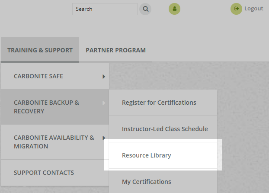Open the Training & Support tab
This screenshot has width=269, height=193.
point(40,50)
